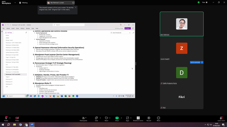Image resolution: width=227 pixels, height=127 pixels.
Task: Click the OneNote title bar Search field
Action: point(68,25)
